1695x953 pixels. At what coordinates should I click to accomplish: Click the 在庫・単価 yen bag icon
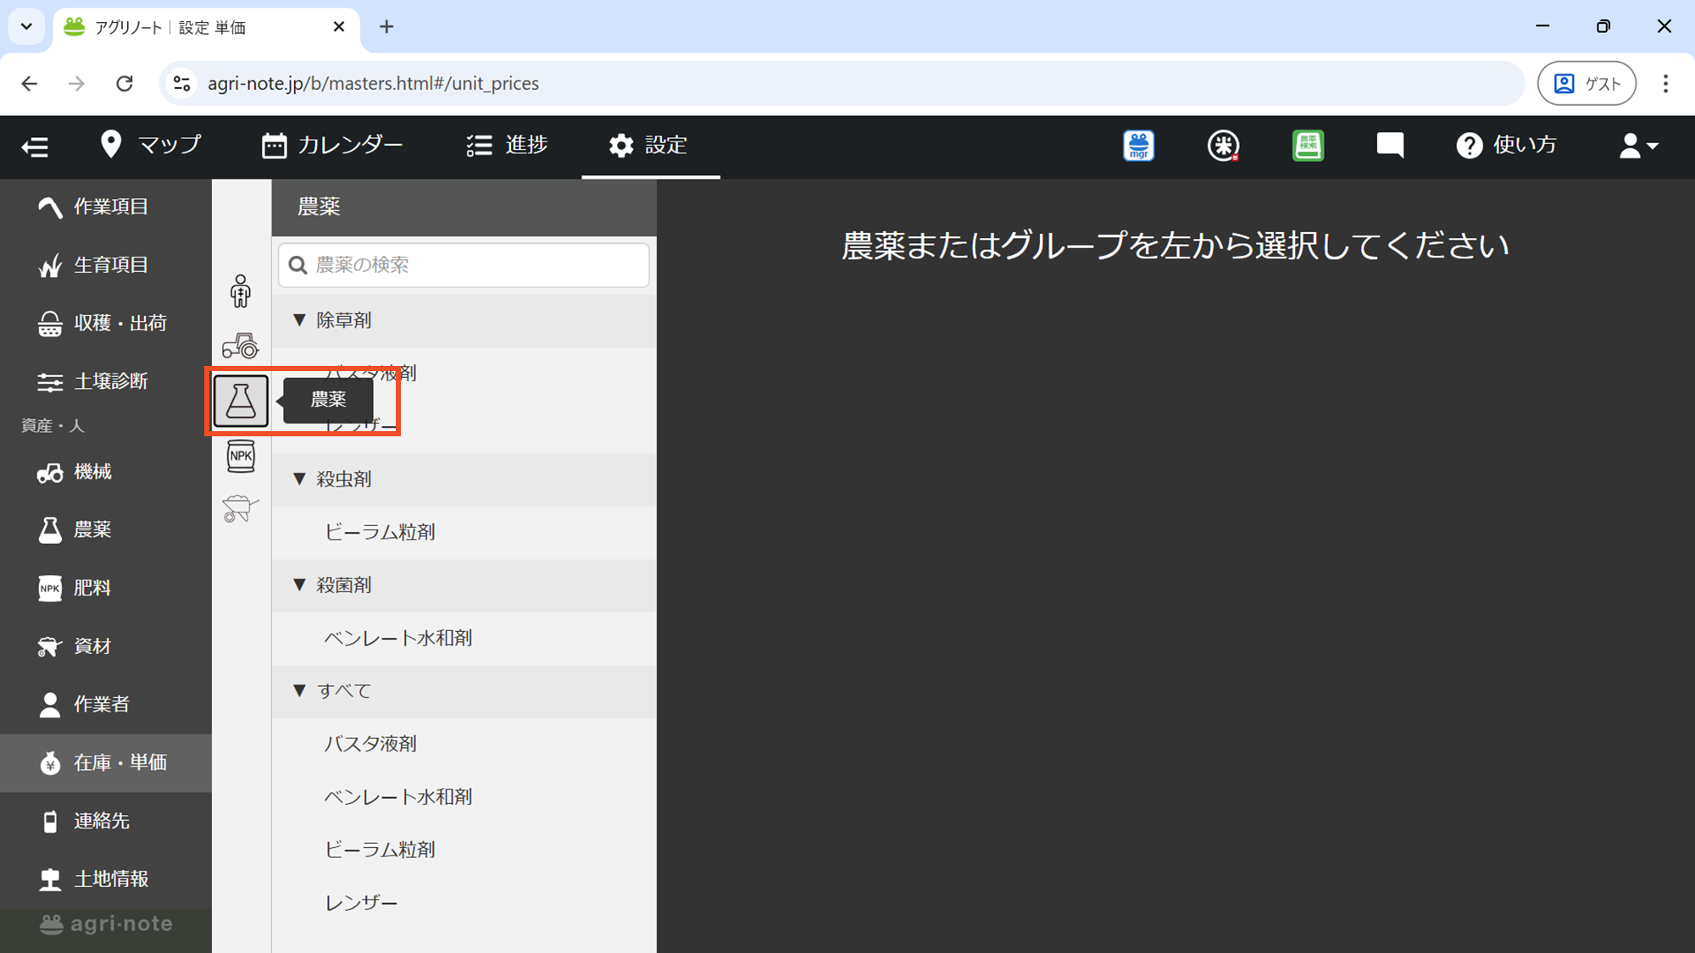point(50,763)
